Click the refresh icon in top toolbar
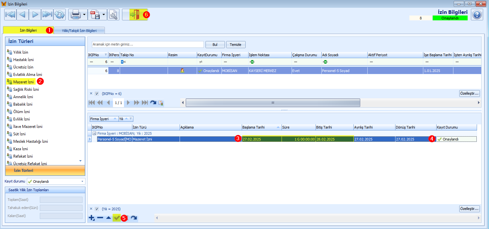This screenshot has width=489, height=229. tap(60, 15)
